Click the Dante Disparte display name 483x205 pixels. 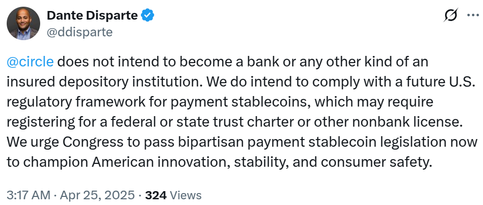click(x=92, y=16)
